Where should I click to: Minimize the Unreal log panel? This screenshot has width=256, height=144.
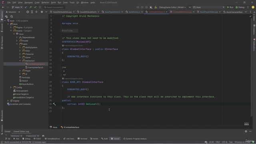tap(250, 131)
